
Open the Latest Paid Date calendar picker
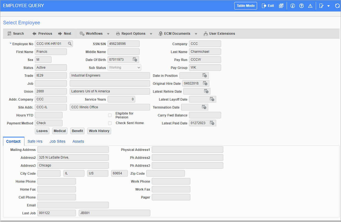[x=212, y=123]
